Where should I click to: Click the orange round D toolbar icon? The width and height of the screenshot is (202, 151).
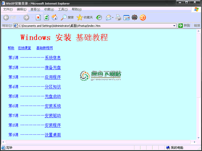click(x=143, y=18)
